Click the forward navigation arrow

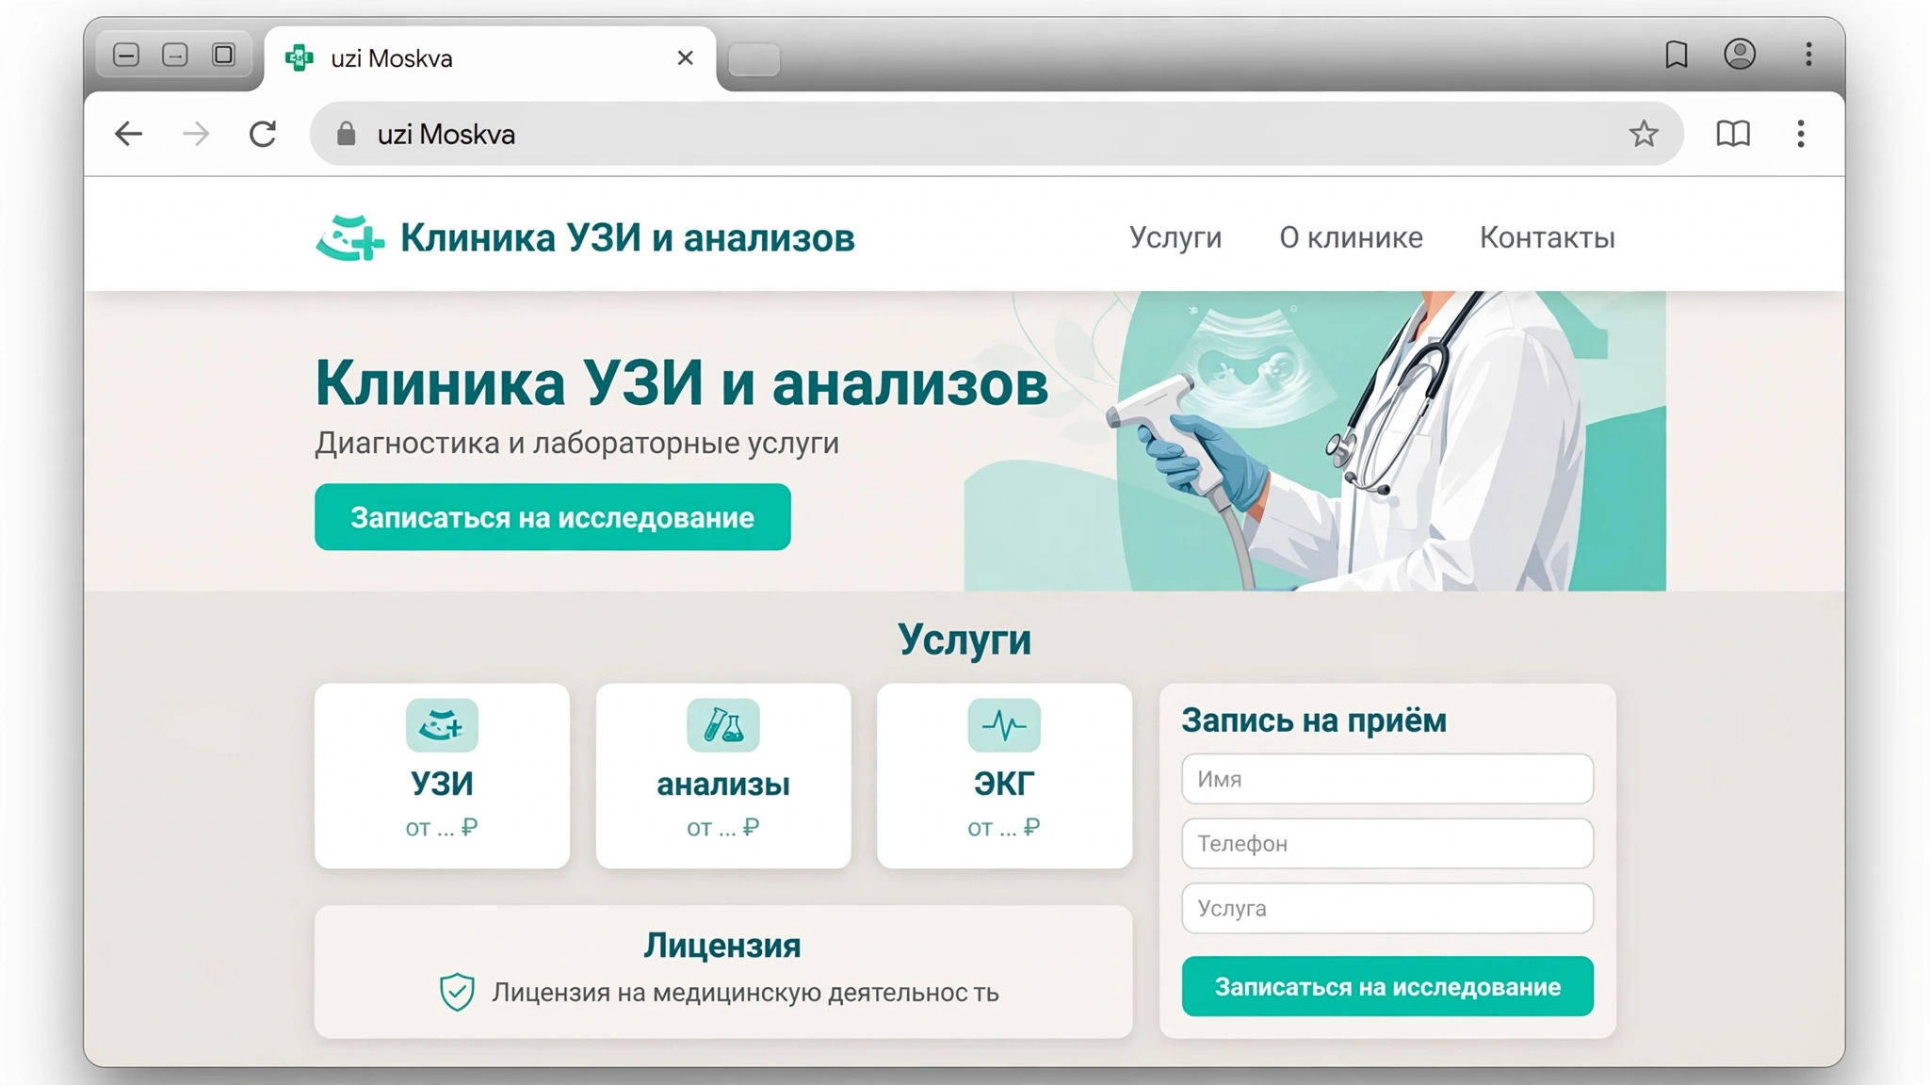click(196, 134)
